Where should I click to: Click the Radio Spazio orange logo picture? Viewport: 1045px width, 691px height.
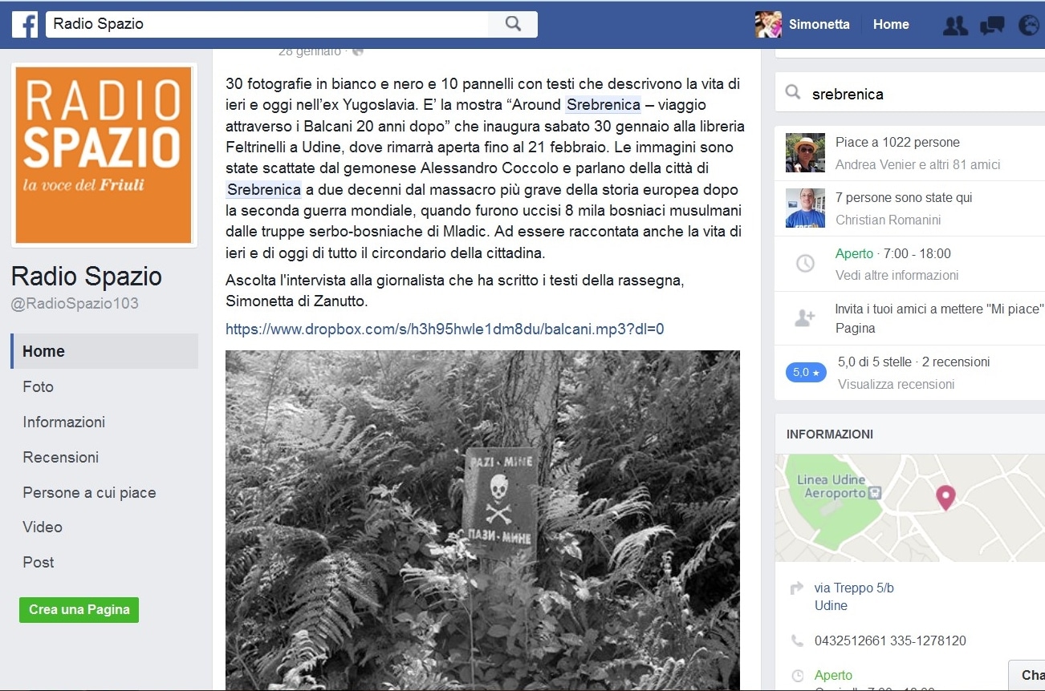click(104, 155)
